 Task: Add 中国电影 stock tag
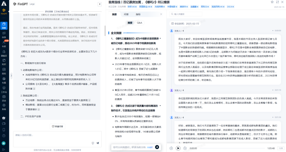(x=172, y=7)
